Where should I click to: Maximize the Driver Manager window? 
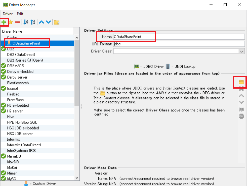coord(225,5)
